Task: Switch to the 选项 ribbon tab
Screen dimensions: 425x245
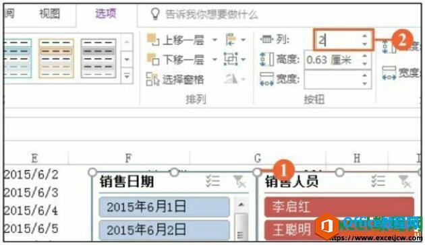Action: (106, 13)
